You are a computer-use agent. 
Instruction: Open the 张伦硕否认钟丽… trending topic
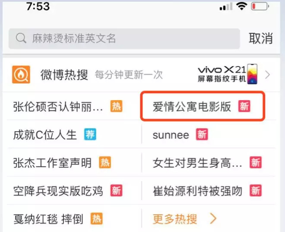click(58, 107)
